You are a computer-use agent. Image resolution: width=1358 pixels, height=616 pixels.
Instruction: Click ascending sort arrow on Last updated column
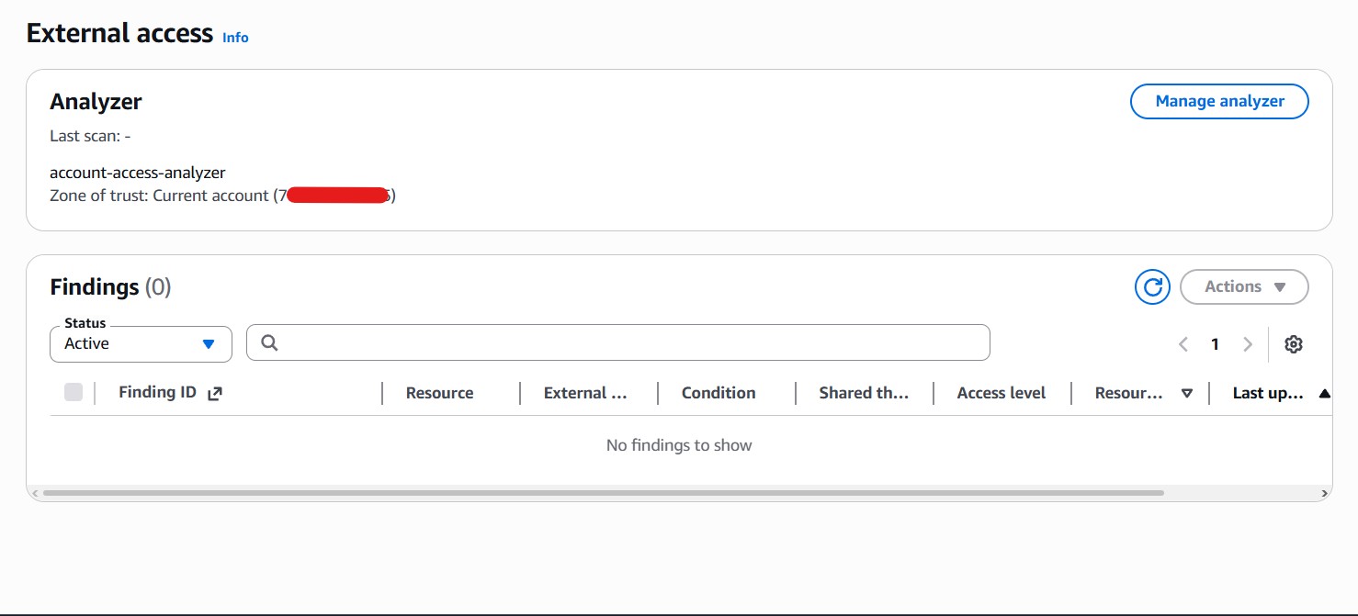[1324, 393]
